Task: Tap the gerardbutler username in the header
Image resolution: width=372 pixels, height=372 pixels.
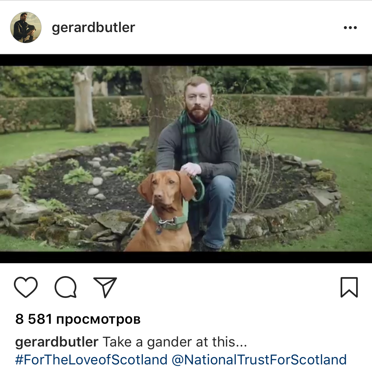Action: click(x=93, y=28)
